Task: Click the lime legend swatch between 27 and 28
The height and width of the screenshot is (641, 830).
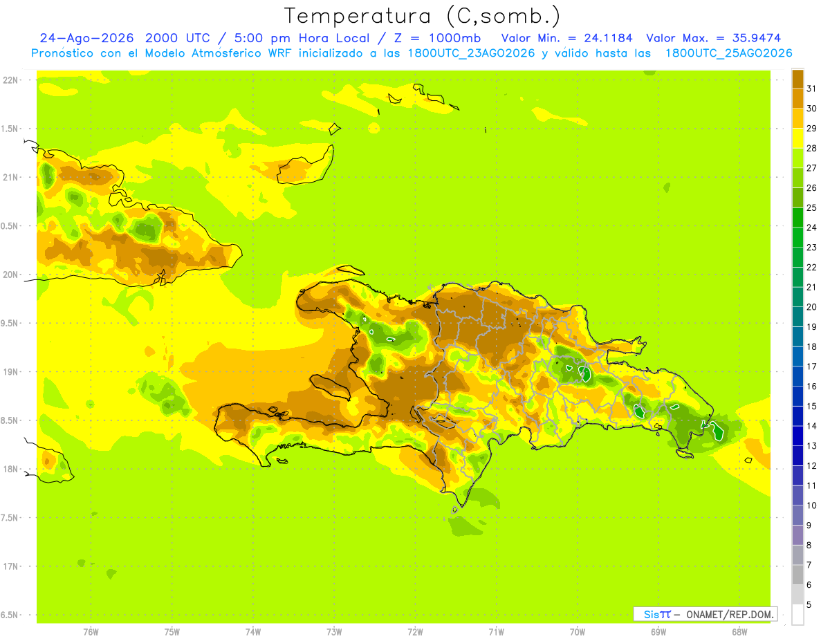Action: (798, 158)
